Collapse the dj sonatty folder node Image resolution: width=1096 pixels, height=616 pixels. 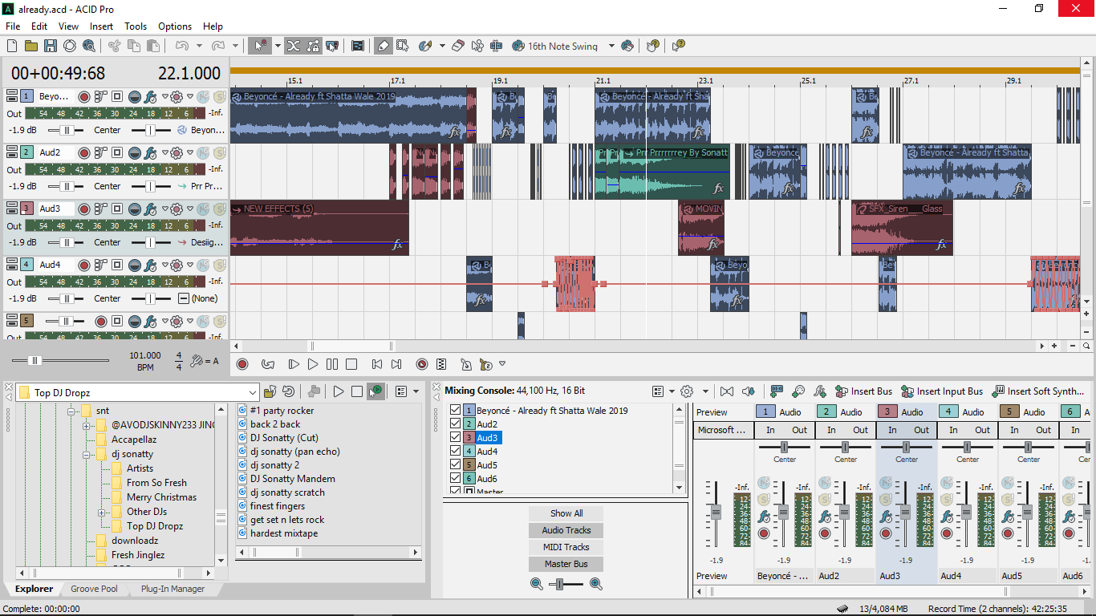pyautogui.click(x=86, y=454)
